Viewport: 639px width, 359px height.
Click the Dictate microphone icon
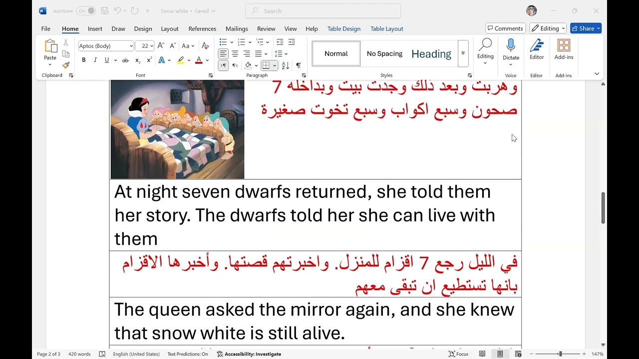511,46
